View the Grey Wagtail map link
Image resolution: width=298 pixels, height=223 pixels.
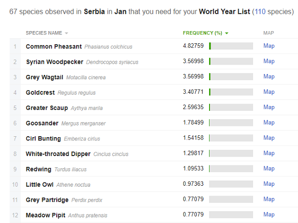(269, 76)
